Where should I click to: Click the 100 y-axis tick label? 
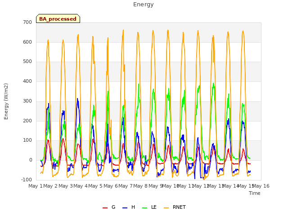(27, 140)
